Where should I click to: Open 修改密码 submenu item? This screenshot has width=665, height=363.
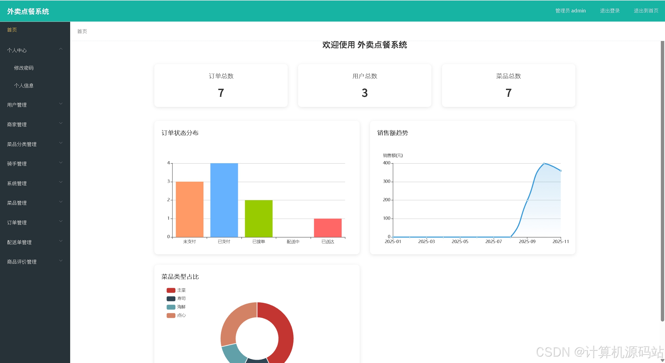tap(24, 68)
